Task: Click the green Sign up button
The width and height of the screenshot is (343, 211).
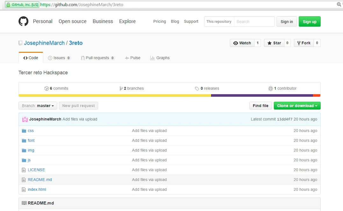Action: (x=310, y=21)
